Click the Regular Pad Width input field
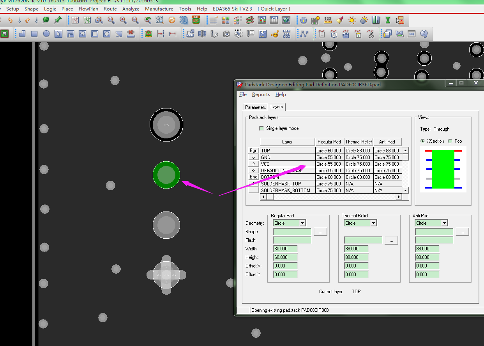This screenshot has height=346, width=484. pyautogui.click(x=285, y=249)
